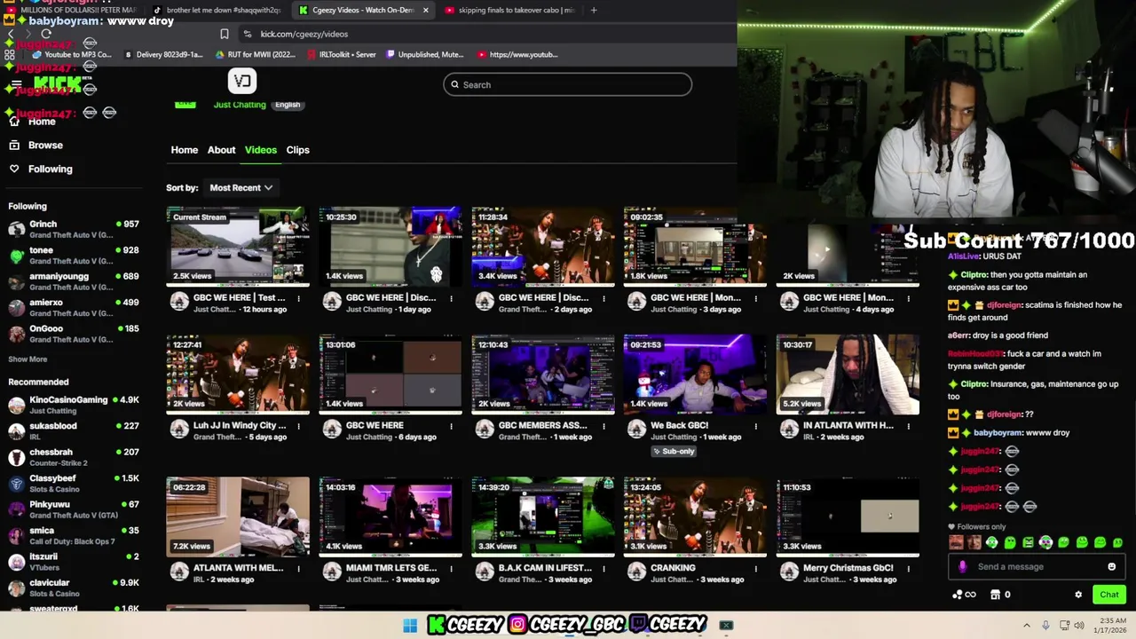This screenshot has height=639, width=1136.
Task: Select the Videos tab
Action: (261, 150)
